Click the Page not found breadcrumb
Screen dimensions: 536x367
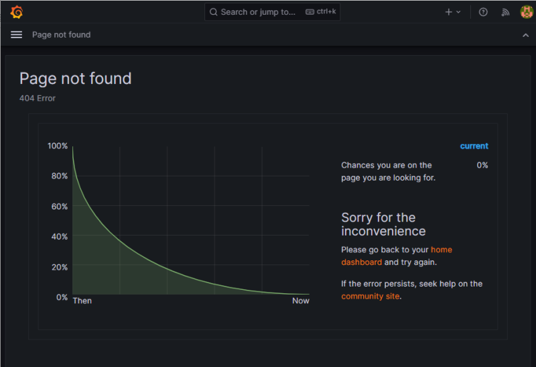click(x=61, y=35)
